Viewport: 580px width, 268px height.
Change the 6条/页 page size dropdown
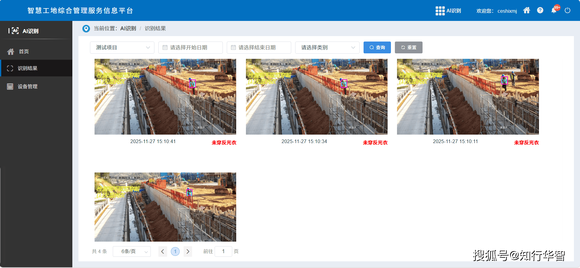point(132,252)
